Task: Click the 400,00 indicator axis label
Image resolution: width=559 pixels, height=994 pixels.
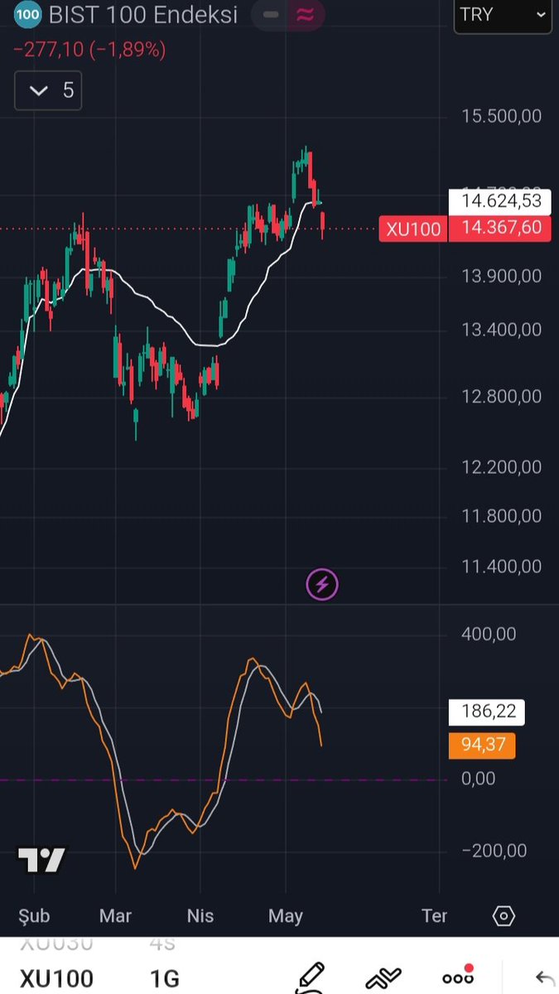Action: [489, 635]
